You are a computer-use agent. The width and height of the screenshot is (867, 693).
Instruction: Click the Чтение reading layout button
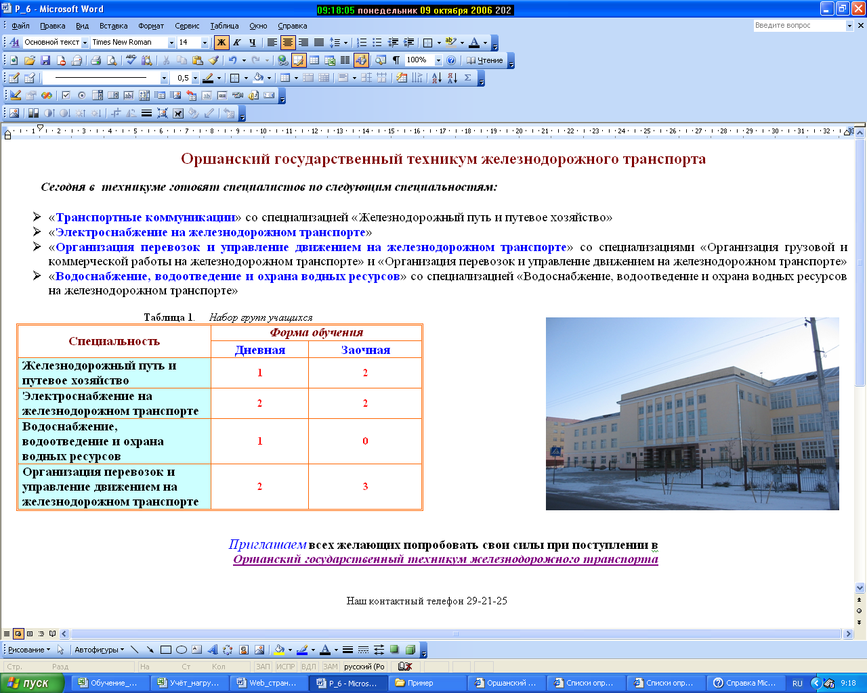pyautogui.click(x=485, y=60)
